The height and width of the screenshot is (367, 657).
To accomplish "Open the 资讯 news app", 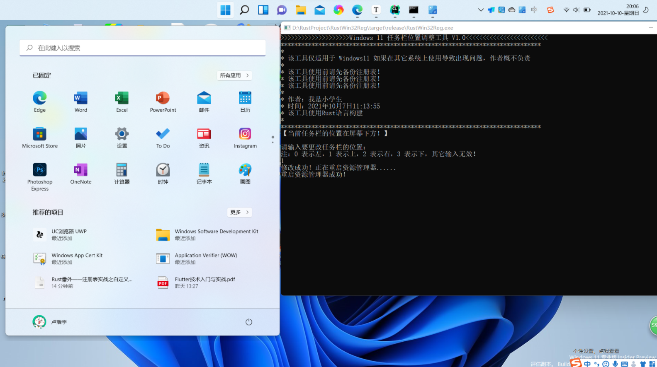I will point(204,138).
